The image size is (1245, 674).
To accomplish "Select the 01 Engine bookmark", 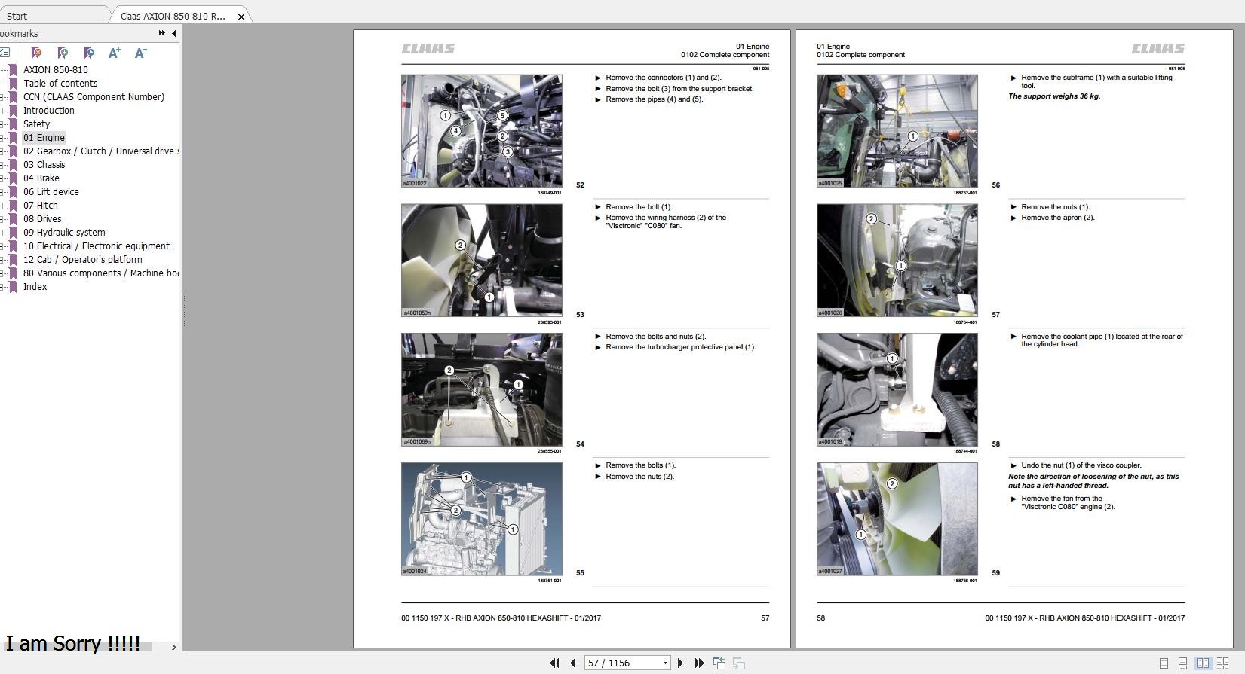I will pyautogui.click(x=44, y=137).
